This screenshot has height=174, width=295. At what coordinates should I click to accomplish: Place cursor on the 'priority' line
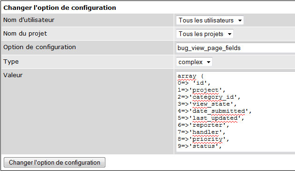pos(203,139)
